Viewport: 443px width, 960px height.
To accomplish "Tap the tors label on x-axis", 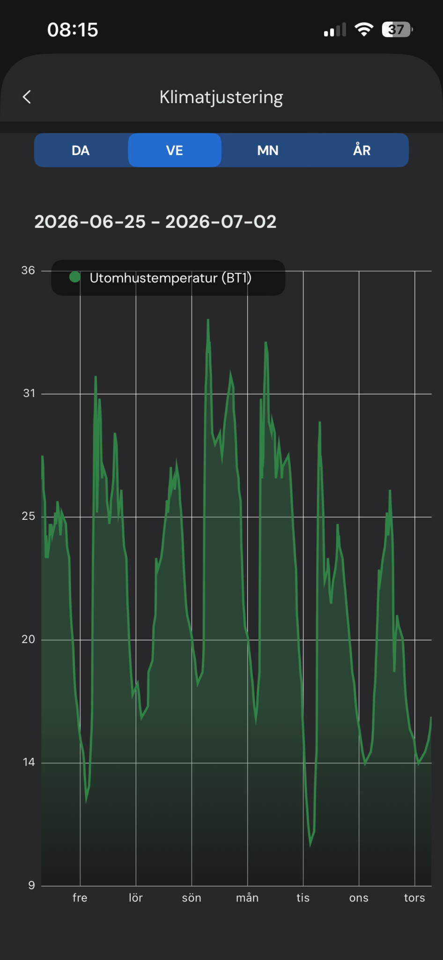I will pyautogui.click(x=414, y=898).
